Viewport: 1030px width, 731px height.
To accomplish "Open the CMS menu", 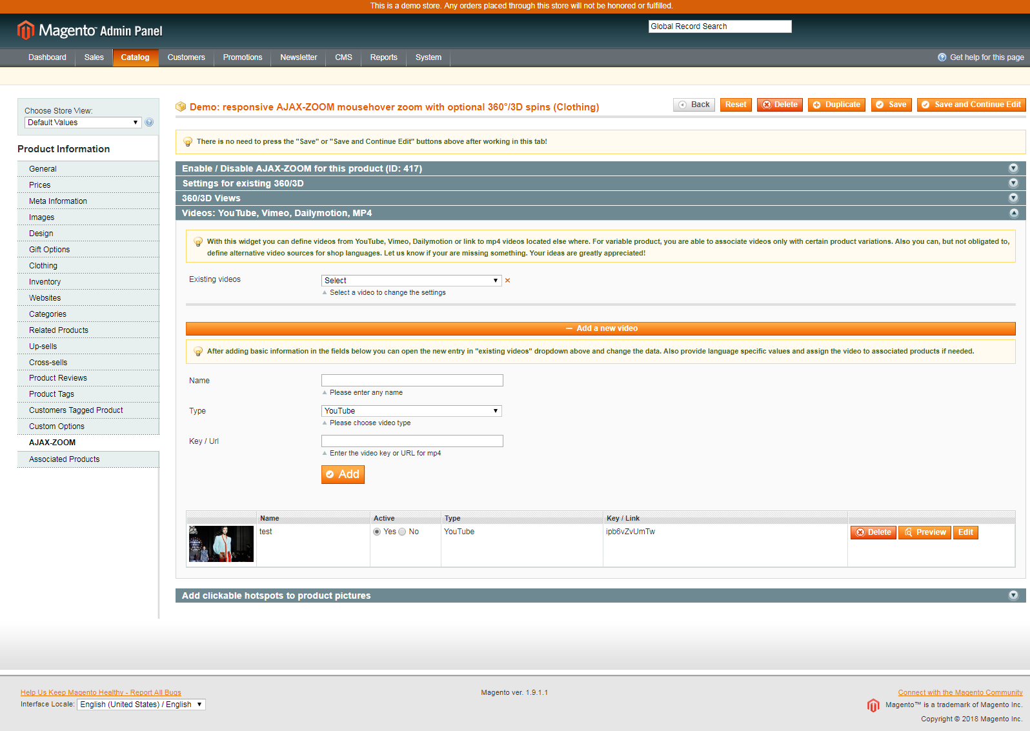I will coord(344,57).
